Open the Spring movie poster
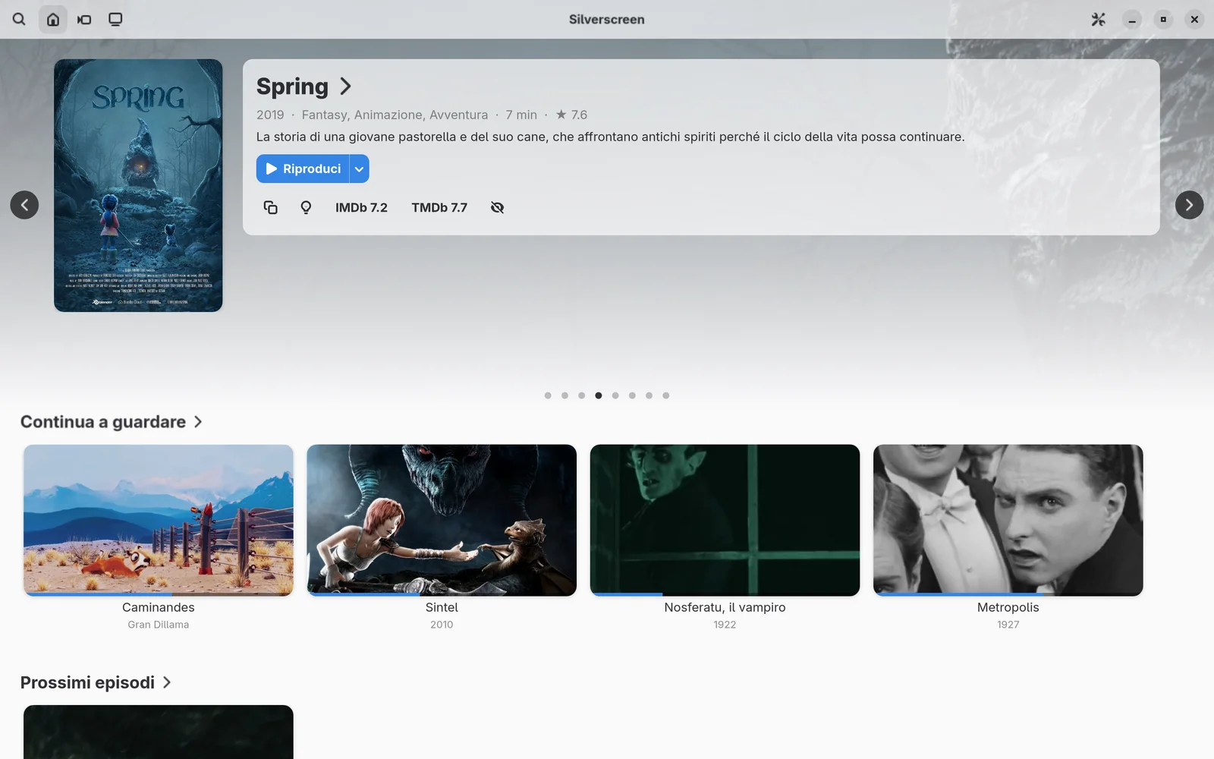The height and width of the screenshot is (759, 1214). click(138, 185)
